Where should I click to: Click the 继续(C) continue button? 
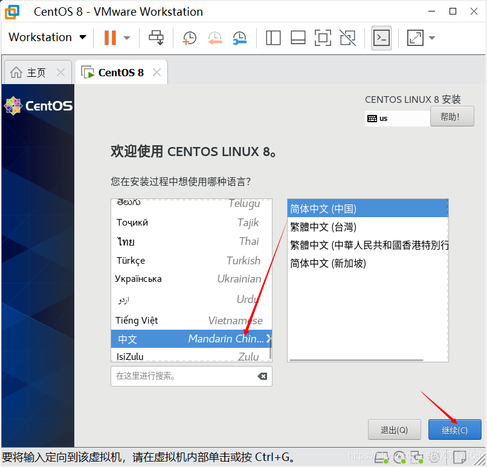(x=455, y=429)
